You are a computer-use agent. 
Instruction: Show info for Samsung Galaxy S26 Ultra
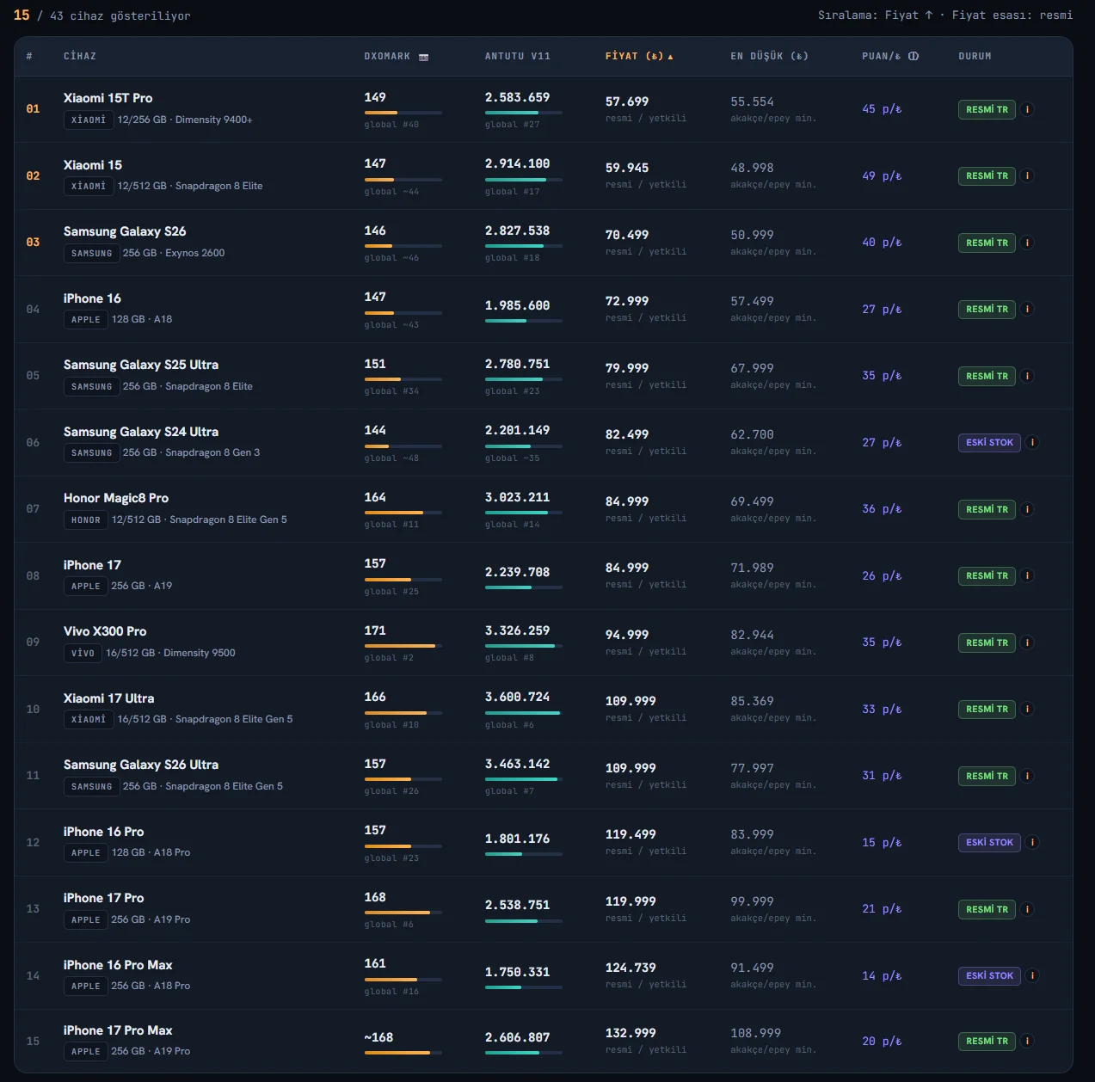click(1027, 776)
